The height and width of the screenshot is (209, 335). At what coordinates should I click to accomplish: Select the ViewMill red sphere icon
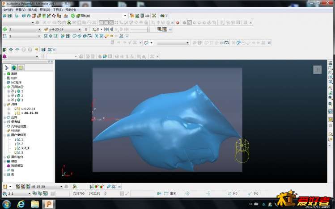pos(178,23)
